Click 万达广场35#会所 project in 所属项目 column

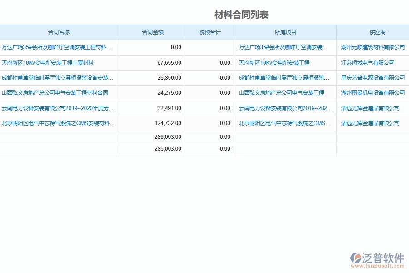284,47
